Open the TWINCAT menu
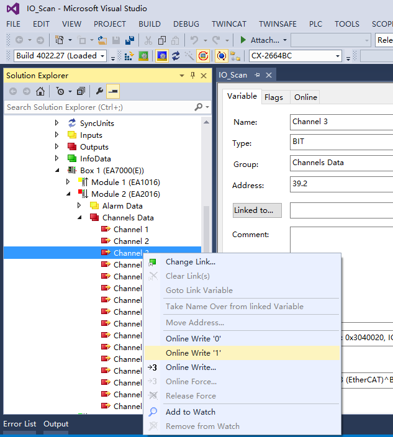 (229, 24)
